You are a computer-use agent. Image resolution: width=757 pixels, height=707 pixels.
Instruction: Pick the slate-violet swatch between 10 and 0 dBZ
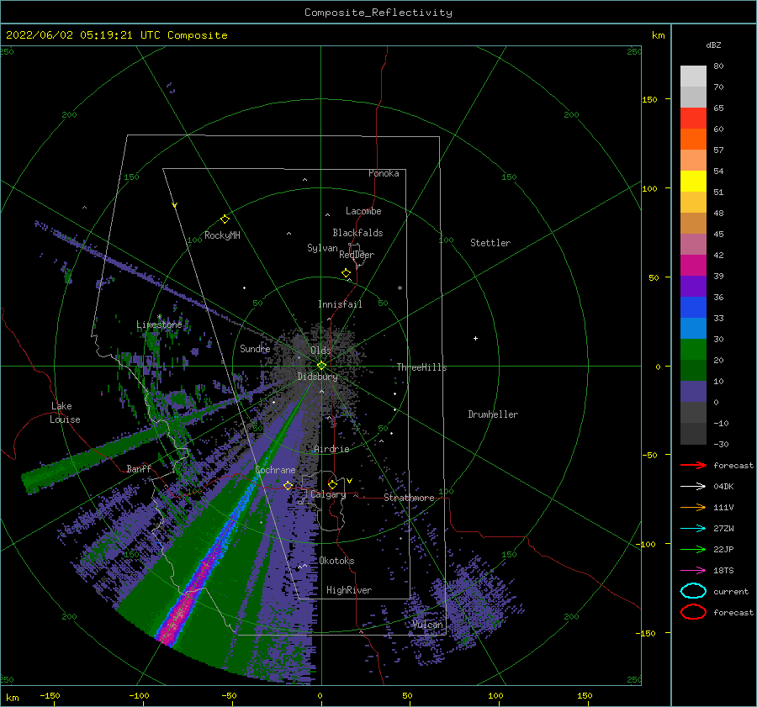(x=693, y=392)
